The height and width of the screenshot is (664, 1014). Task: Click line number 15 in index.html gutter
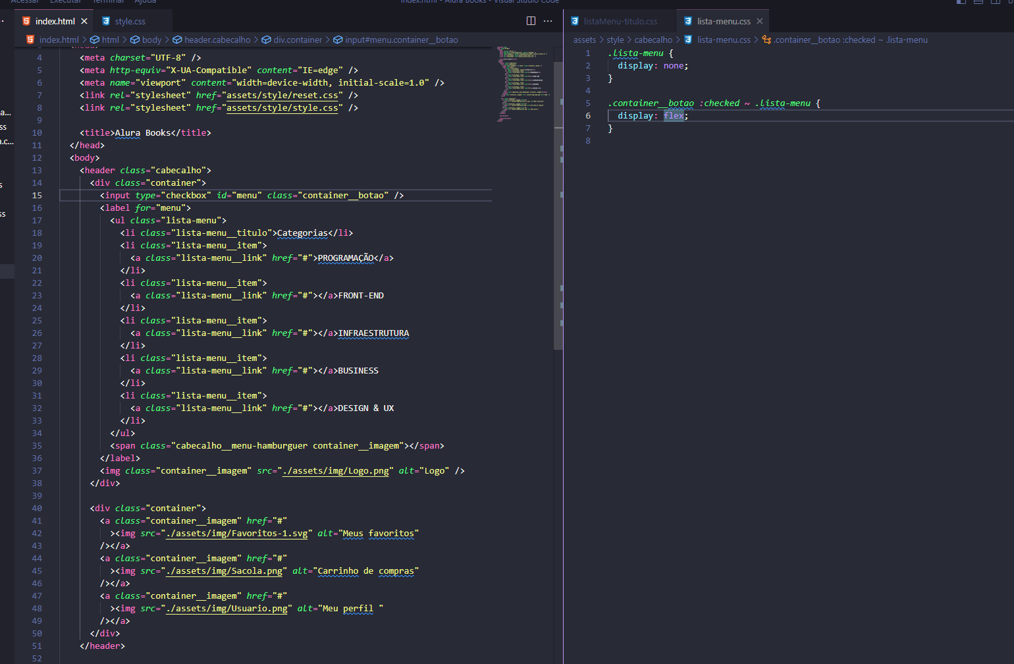point(37,196)
